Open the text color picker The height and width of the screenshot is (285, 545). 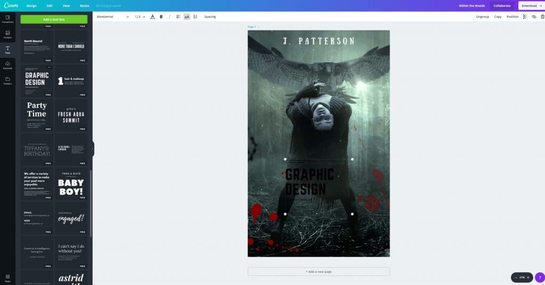(153, 16)
